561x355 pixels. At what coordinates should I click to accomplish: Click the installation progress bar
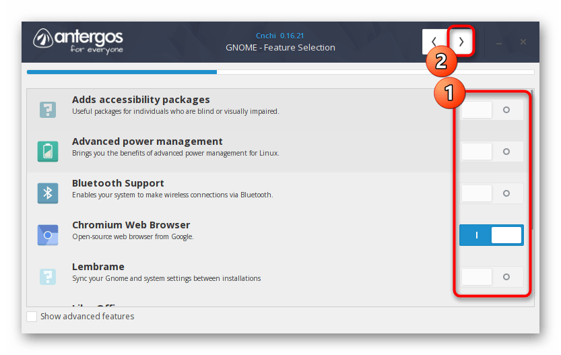click(x=280, y=72)
